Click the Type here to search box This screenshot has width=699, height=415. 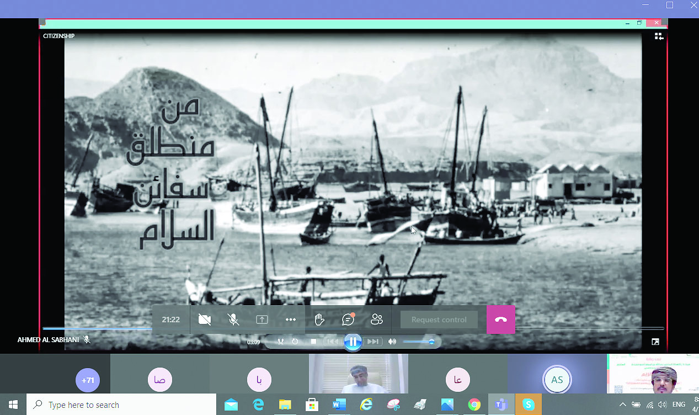click(x=121, y=405)
